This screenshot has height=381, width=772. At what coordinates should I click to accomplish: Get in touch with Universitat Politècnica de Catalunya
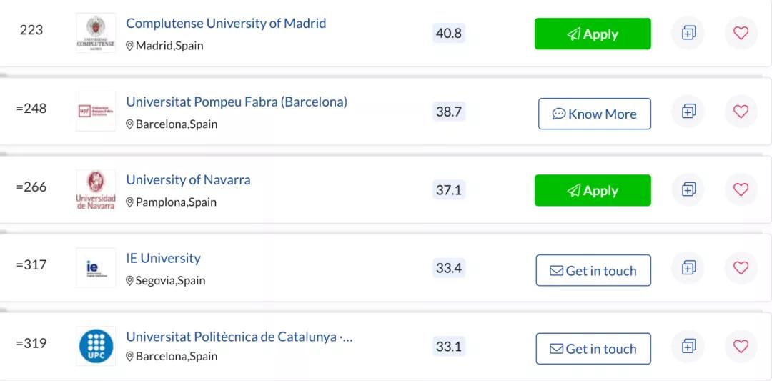[593, 349]
